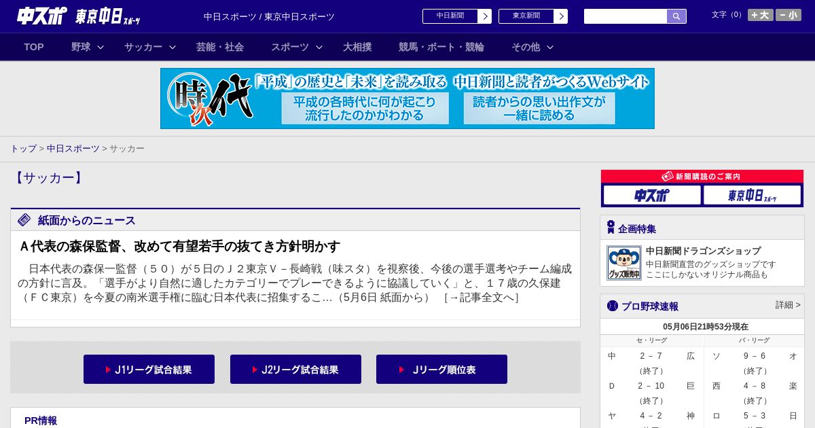Select 芸能・社会 in the navigation
This screenshot has width=815, height=428.
(220, 47)
